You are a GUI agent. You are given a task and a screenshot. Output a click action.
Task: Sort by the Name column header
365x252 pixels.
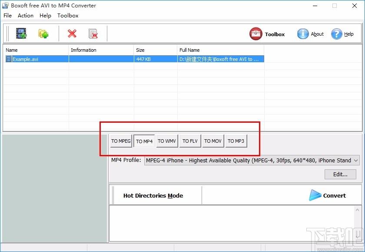(x=36, y=50)
